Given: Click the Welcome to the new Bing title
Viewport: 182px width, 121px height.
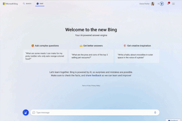Looking at the screenshot, I should click(x=91, y=30).
